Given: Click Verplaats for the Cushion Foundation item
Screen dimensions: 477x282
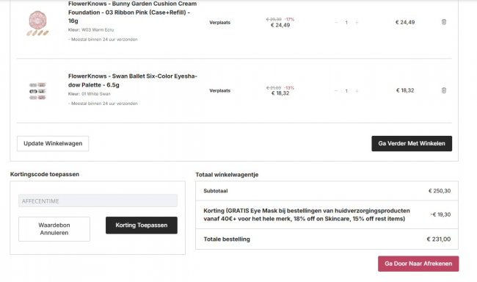Looking at the screenshot, I should coord(219,23).
